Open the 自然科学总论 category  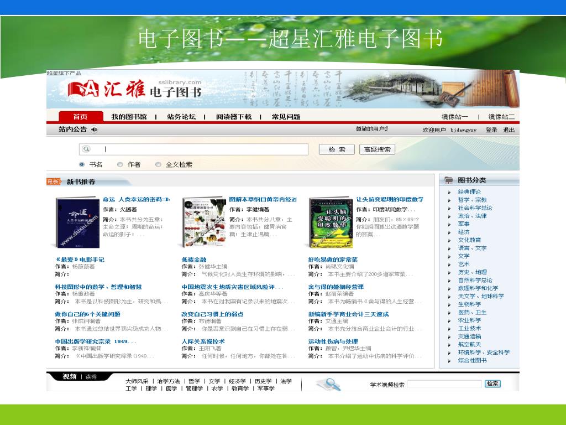point(475,280)
